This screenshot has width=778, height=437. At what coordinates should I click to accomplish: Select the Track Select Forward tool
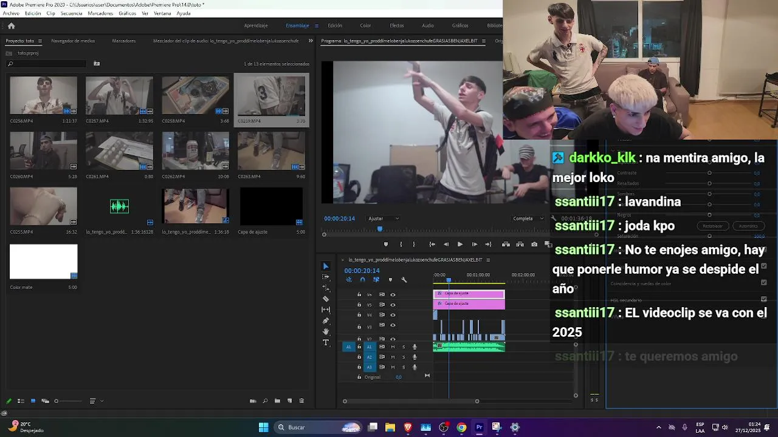point(326,277)
